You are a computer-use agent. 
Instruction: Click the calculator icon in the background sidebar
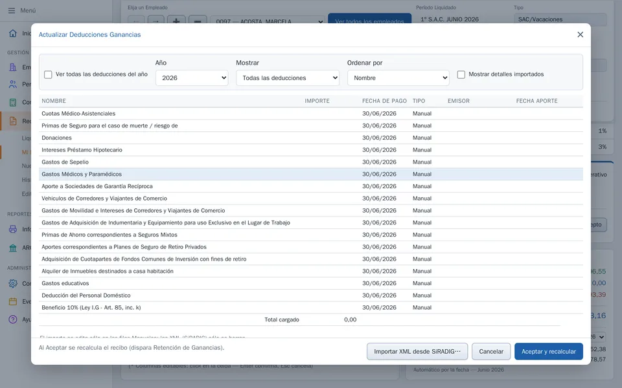13,102
